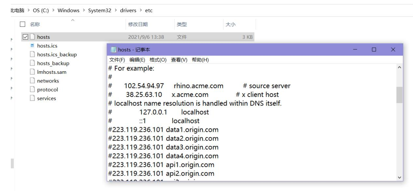413x191 pixels.
Task: Expand the chevron after Windows in the path
Action: 84,10
